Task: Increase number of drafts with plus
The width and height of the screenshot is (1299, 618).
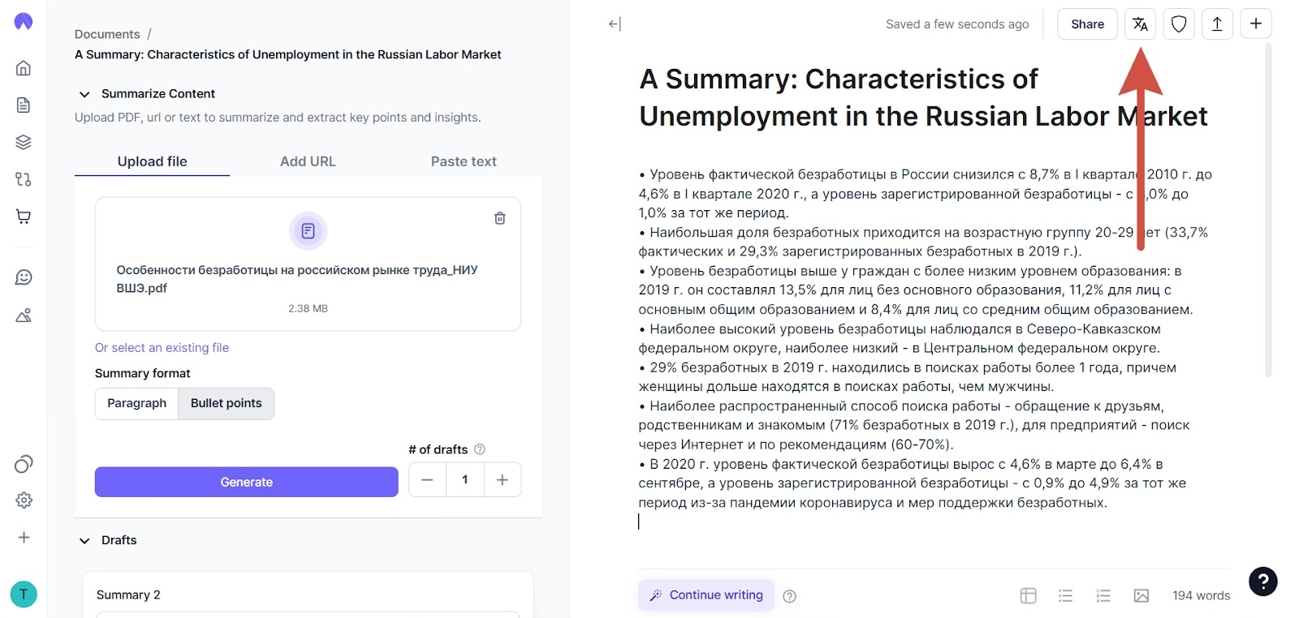Action: click(x=503, y=480)
